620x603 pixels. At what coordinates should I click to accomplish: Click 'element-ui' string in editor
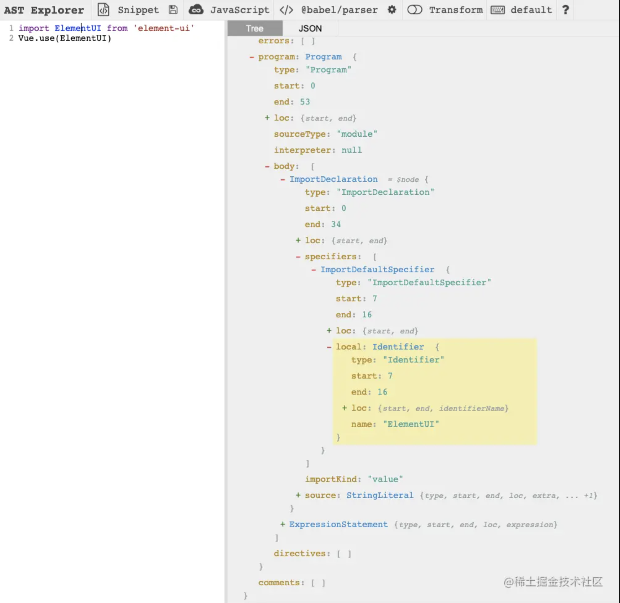pos(164,28)
